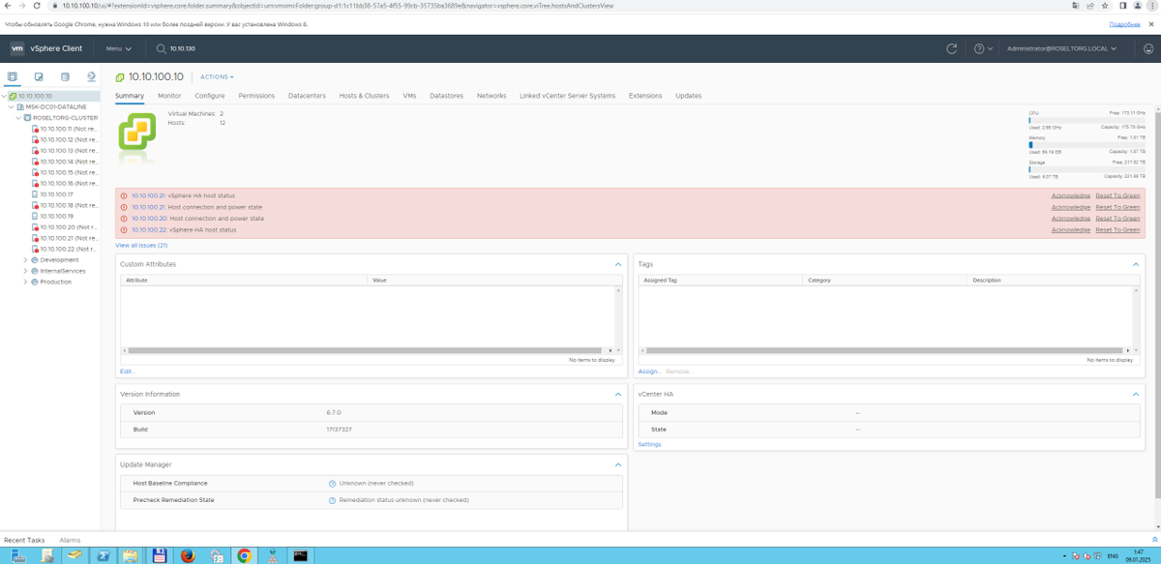The width and height of the screenshot is (1161, 564).
Task: Click the Storage usage bar
Action: tap(1087, 169)
